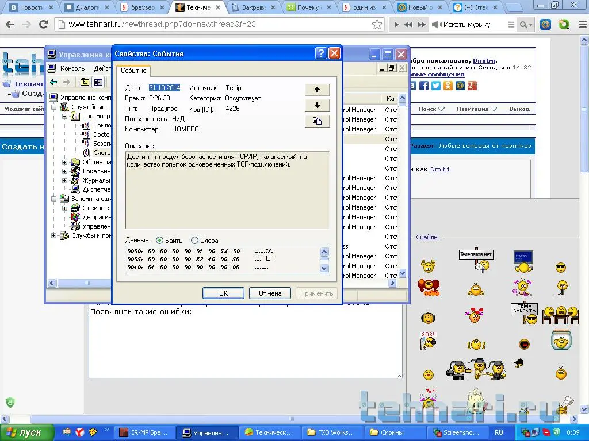
Task: Open the help question mark in event dialog
Action: coord(321,53)
